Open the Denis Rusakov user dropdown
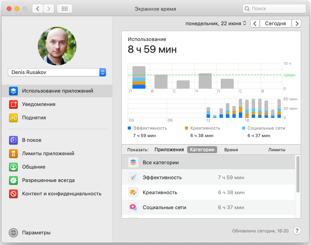The width and height of the screenshot is (311, 245). tap(57, 72)
